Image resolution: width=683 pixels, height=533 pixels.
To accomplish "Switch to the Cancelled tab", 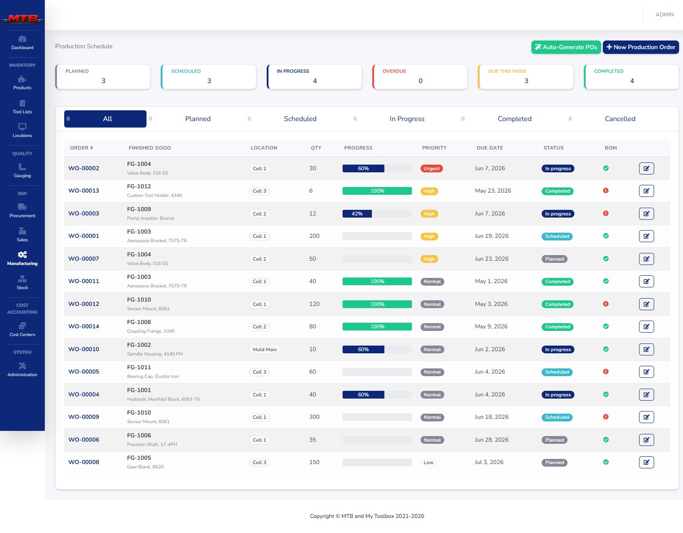I will point(620,119).
